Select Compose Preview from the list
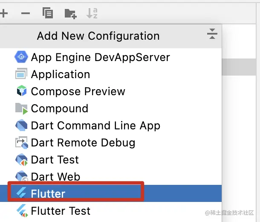Image resolution: width=260 pixels, height=222 pixels. 78,91
